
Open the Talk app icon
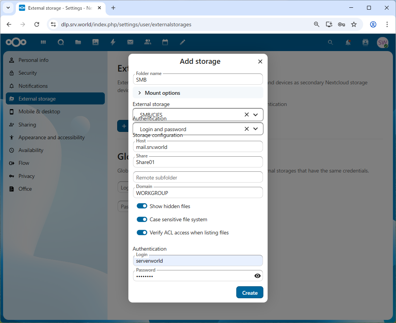point(61,42)
